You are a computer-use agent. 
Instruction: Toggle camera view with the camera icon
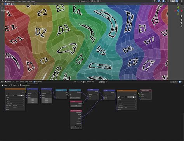tap(181, 23)
